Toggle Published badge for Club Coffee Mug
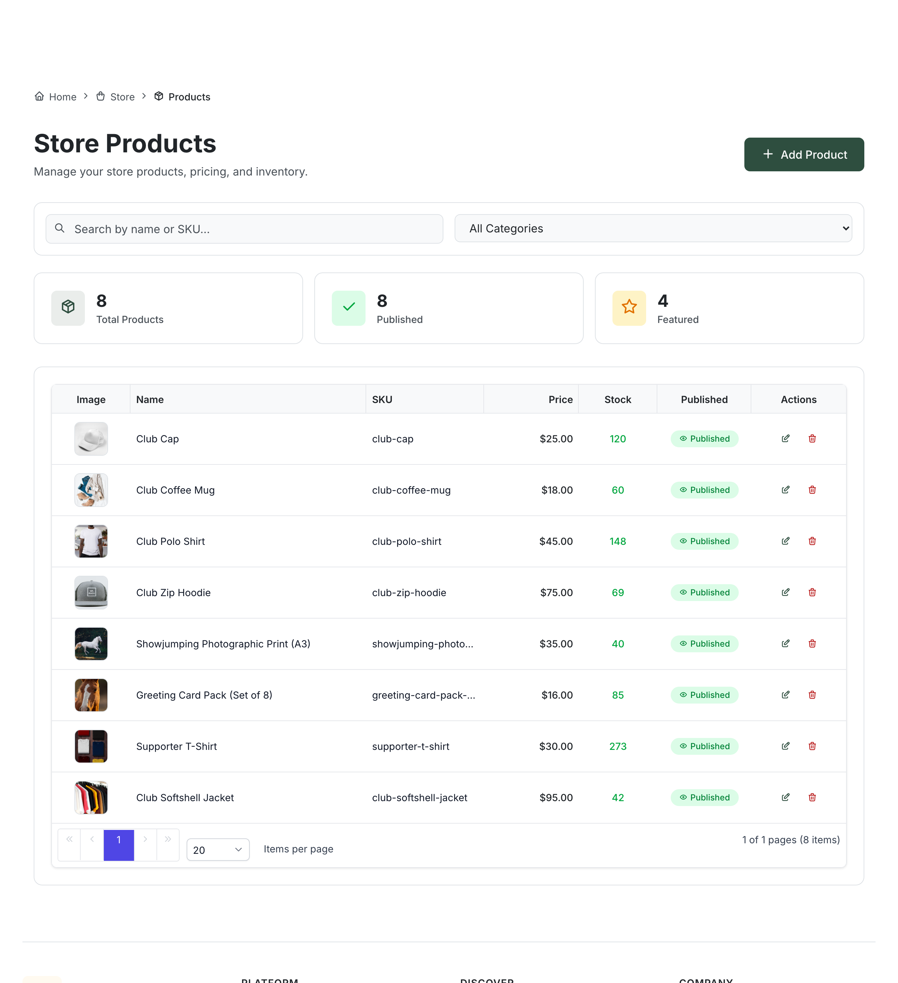The width and height of the screenshot is (898, 983). click(x=704, y=489)
